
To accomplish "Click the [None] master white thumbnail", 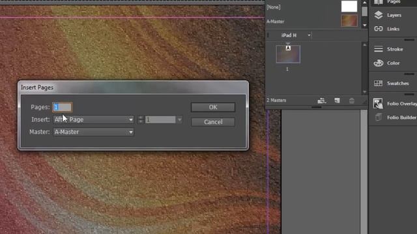I will click(x=349, y=6).
